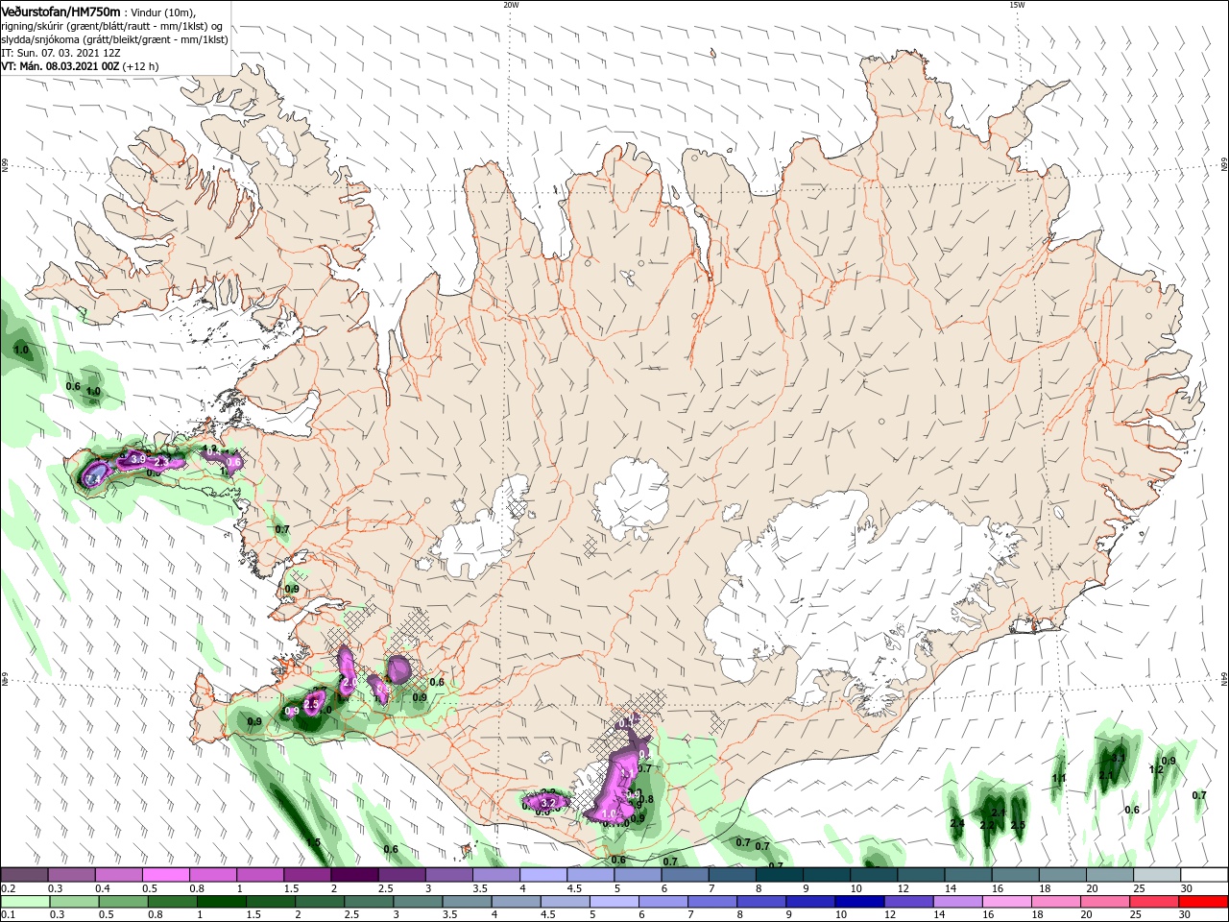This screenshot has width=1229, height=922.
Task: Click the 12 label in the bottom legend row
Action: [x=890, y=915]
